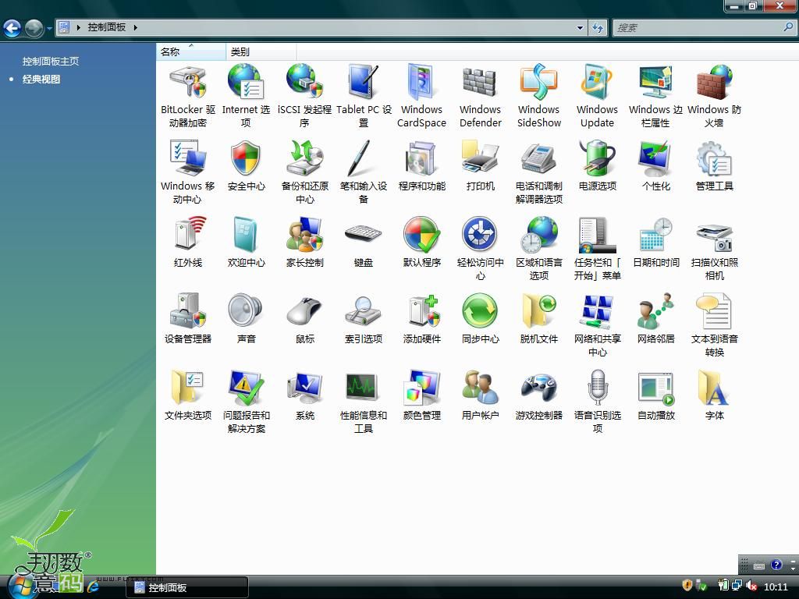Open Internet 选项 icon
The image size is (799, 599).
pos(246,81)
